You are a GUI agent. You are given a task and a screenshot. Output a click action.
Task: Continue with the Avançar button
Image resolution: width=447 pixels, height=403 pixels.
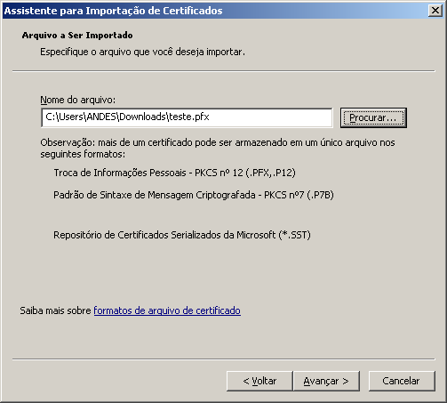(326, 381)
